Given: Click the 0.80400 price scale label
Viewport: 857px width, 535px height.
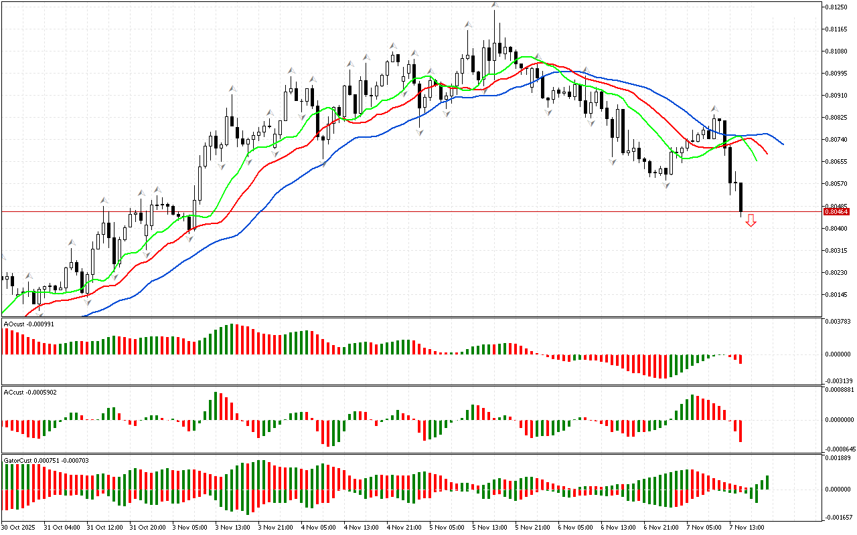Looking at the screenshot, I should (837, 228).
